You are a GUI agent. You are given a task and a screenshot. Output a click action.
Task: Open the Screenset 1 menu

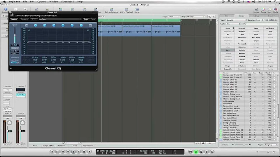coord(68,2)
